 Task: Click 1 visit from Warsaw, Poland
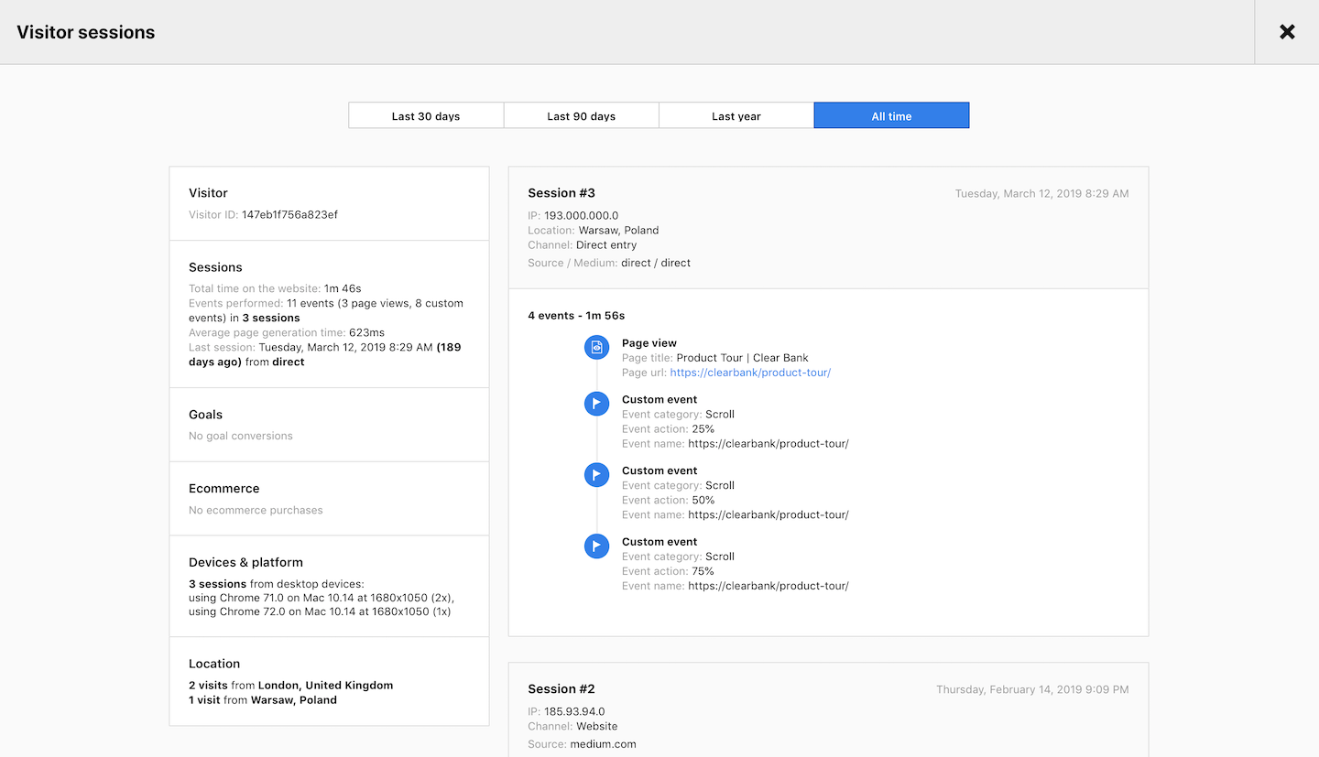[263, 700]
